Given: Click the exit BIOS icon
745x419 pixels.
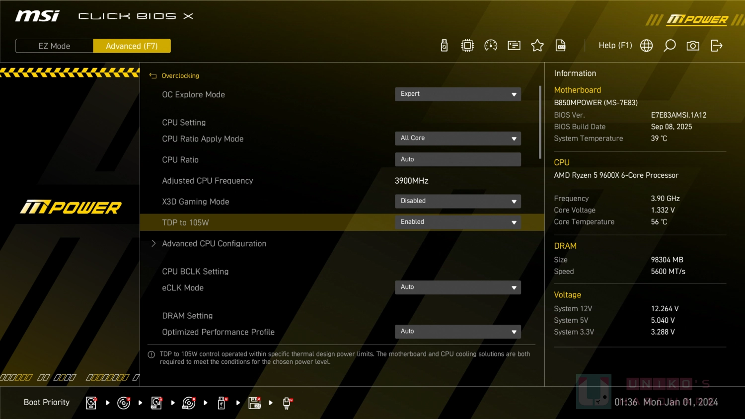Looking at the screenshot, I should (x=716, y=46).
